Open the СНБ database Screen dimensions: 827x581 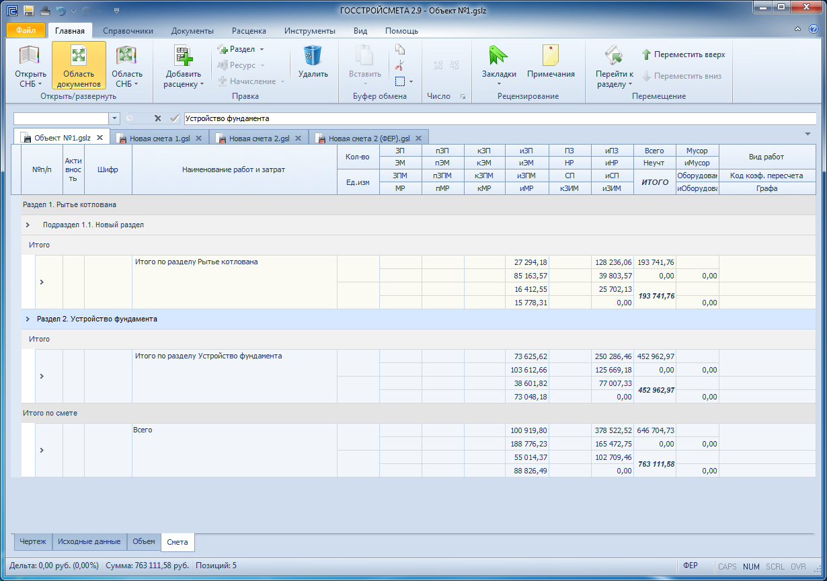(x=30, y=66)
